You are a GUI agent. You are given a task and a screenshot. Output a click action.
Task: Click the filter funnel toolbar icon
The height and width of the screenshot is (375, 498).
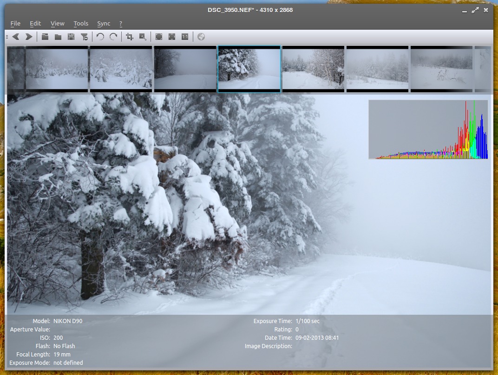[x=84, y=37]
